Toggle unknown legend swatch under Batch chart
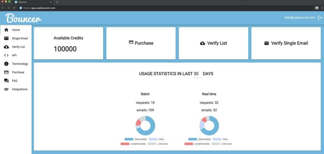 tap(152, 144)
